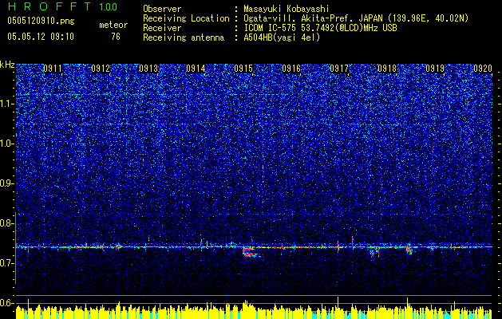The width and height of the screenshot is (502, 319).
Task: Click the meteor echo below the carrier near 0915
Action: tap(251, 253)
